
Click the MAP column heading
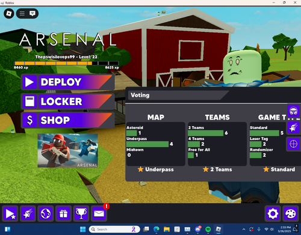156,117
